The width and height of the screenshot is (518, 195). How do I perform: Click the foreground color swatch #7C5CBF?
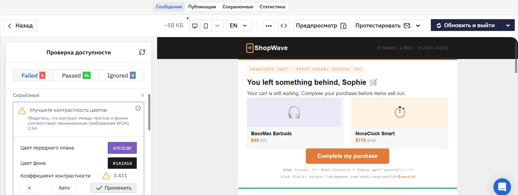pos(122,148)
